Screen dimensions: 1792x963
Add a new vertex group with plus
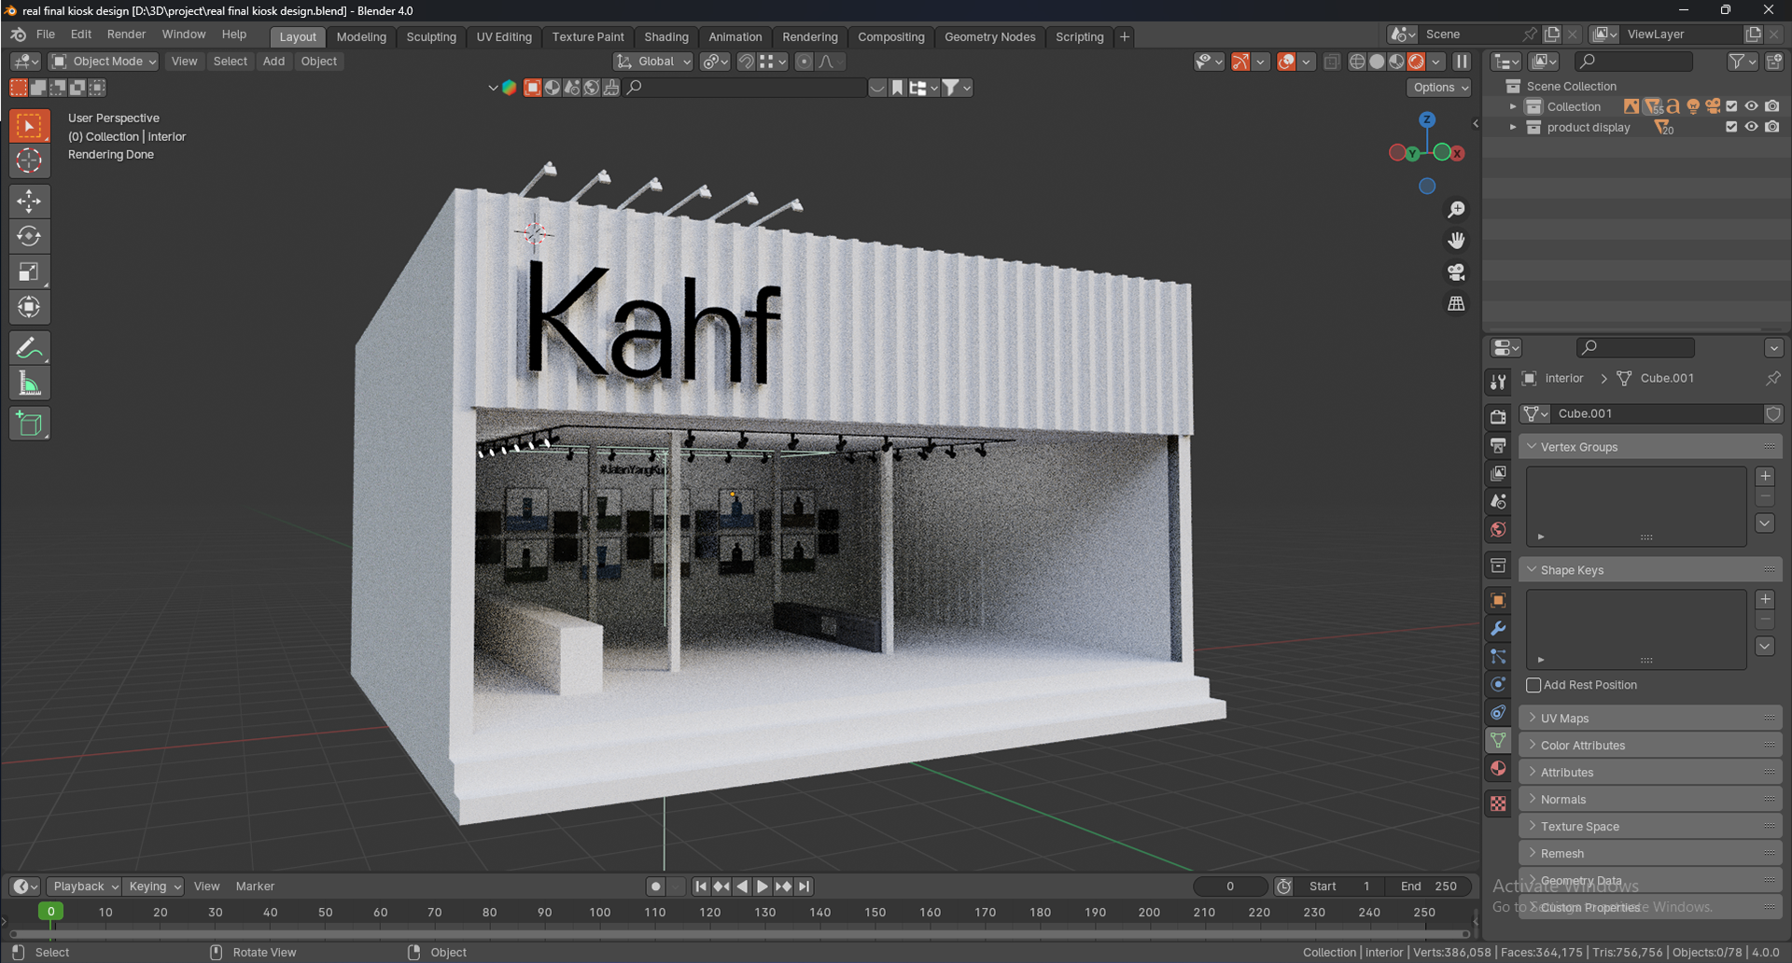point(1765,477)
